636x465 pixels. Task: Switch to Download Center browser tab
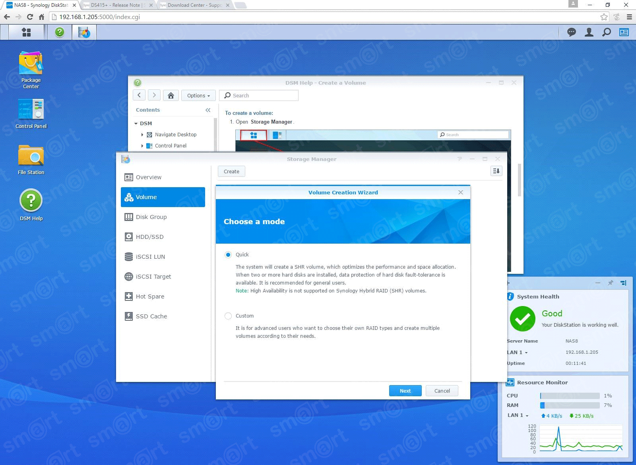(193, 5)
